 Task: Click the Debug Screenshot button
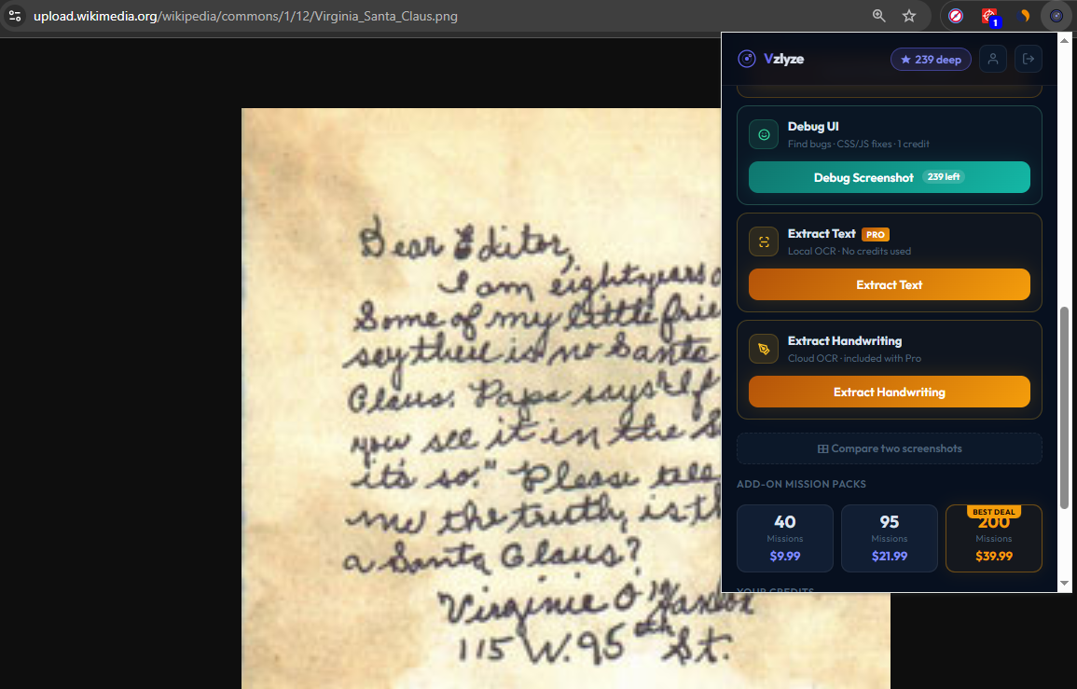(x=889, y=177)
